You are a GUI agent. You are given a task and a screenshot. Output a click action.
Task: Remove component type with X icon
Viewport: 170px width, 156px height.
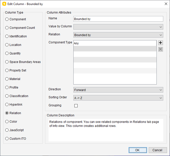(160, 49)
